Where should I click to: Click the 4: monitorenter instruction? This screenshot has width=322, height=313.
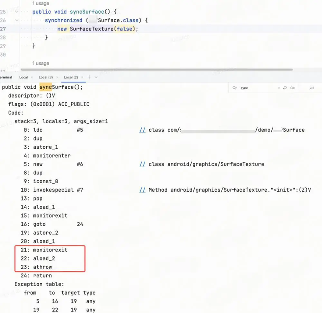click(47, 155)
